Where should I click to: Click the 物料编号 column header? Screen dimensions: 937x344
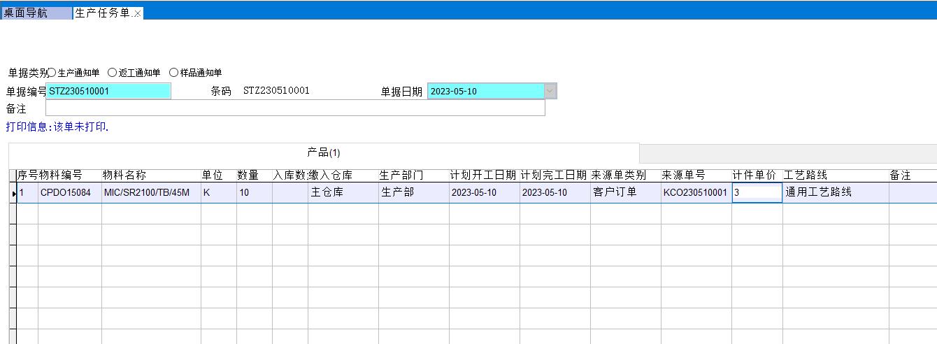coord(61,175)
